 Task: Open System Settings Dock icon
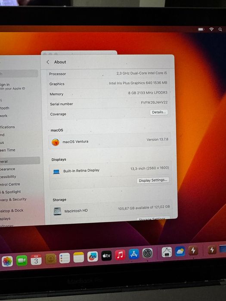pos(148,253)
